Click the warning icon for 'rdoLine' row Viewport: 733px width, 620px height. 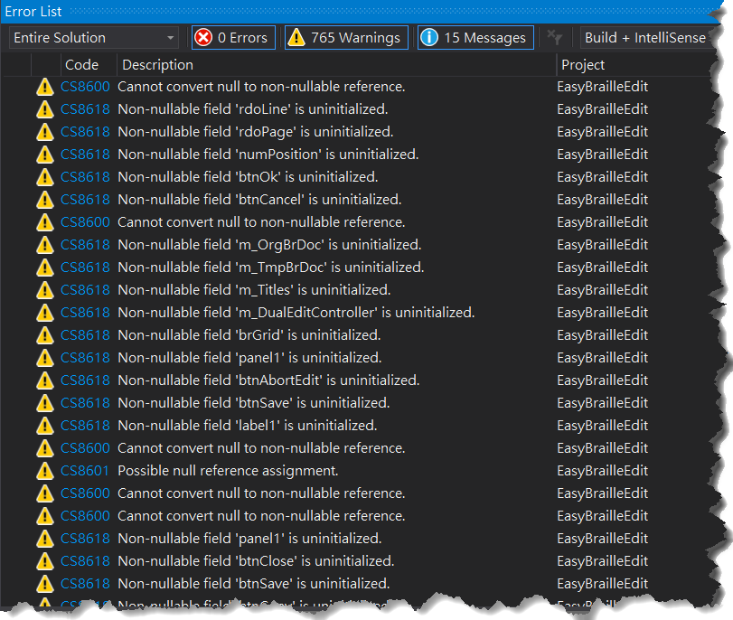(45, 109)
